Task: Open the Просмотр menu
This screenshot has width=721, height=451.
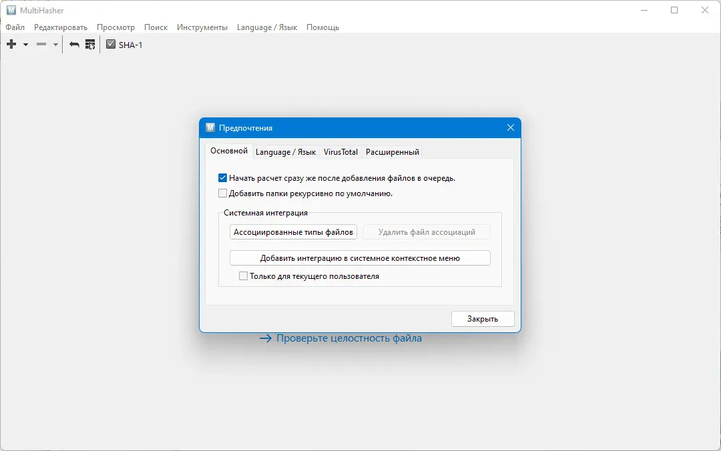Action: [115, 27]
